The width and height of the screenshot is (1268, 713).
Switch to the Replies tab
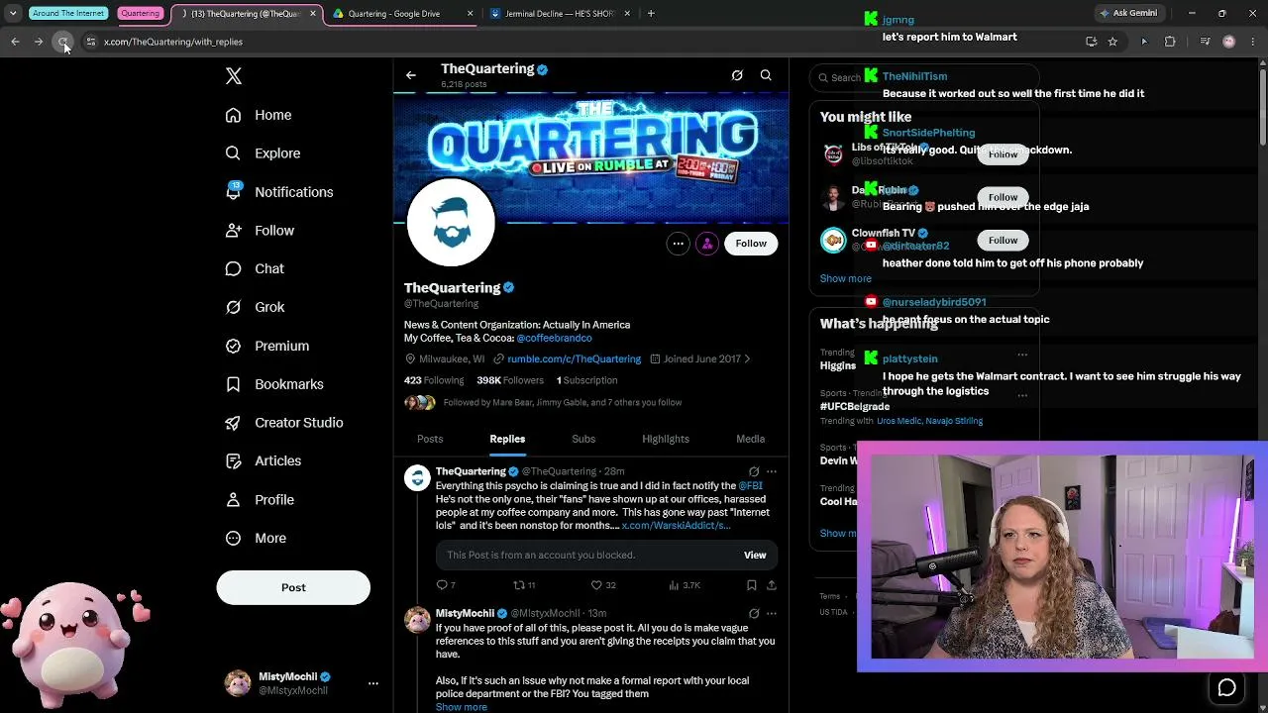click(x=507, y=439)
